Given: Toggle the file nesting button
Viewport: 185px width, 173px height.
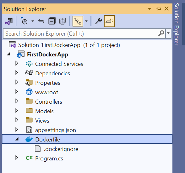Looking at the screenshot, I should (x=78, y=21).
